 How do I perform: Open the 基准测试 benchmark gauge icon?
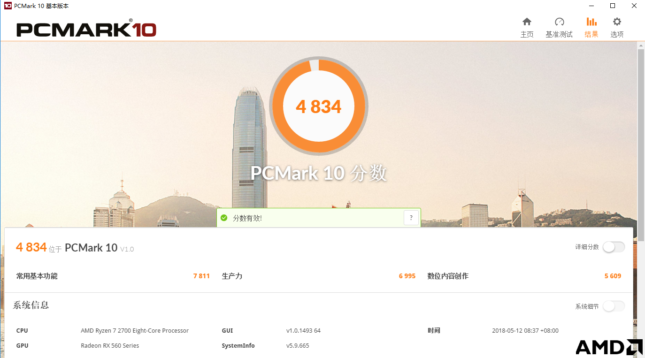pos(559,22)
